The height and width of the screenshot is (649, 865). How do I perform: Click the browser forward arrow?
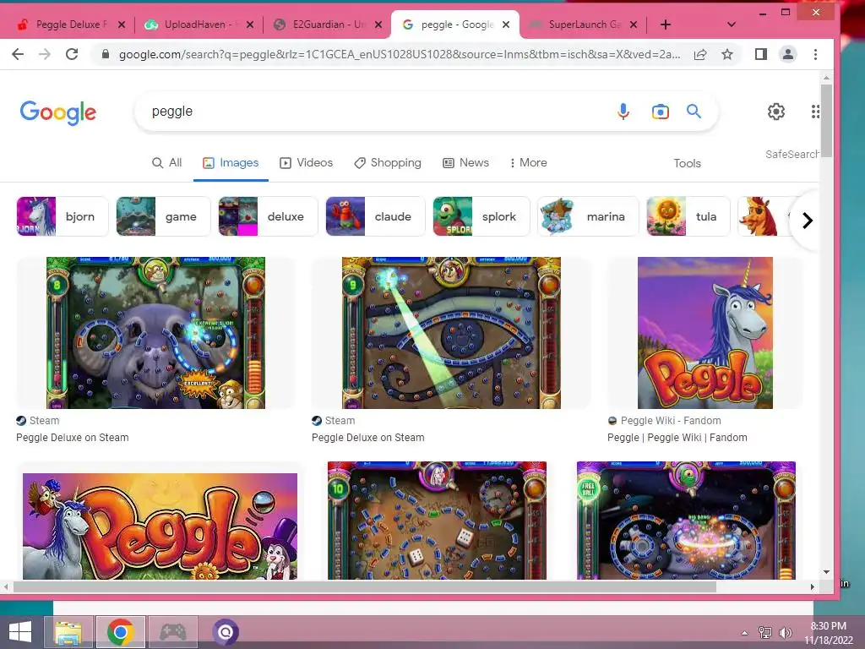pos(45,54)
